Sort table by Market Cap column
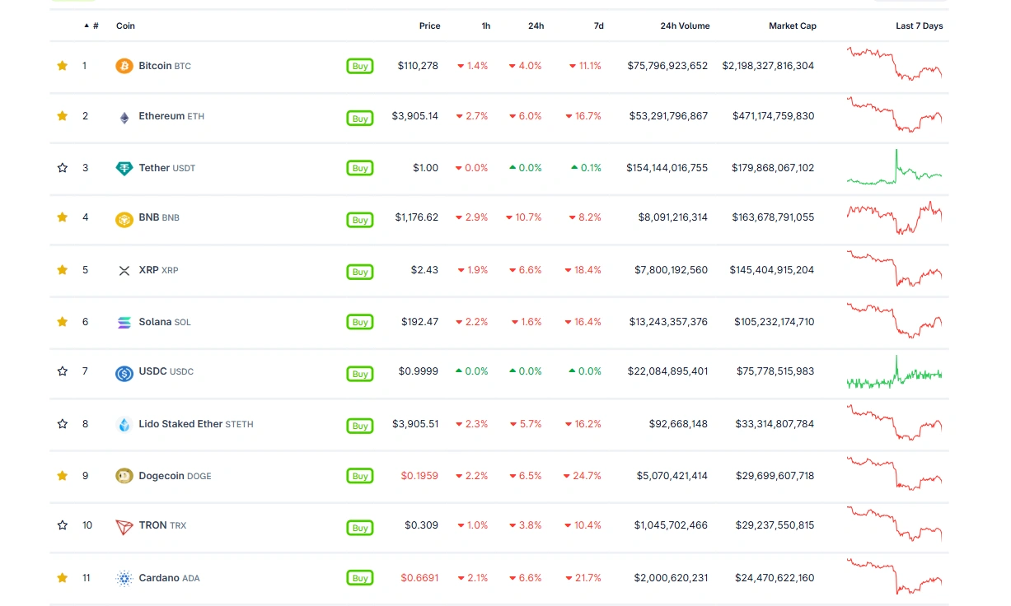 (x=792, y=26)
